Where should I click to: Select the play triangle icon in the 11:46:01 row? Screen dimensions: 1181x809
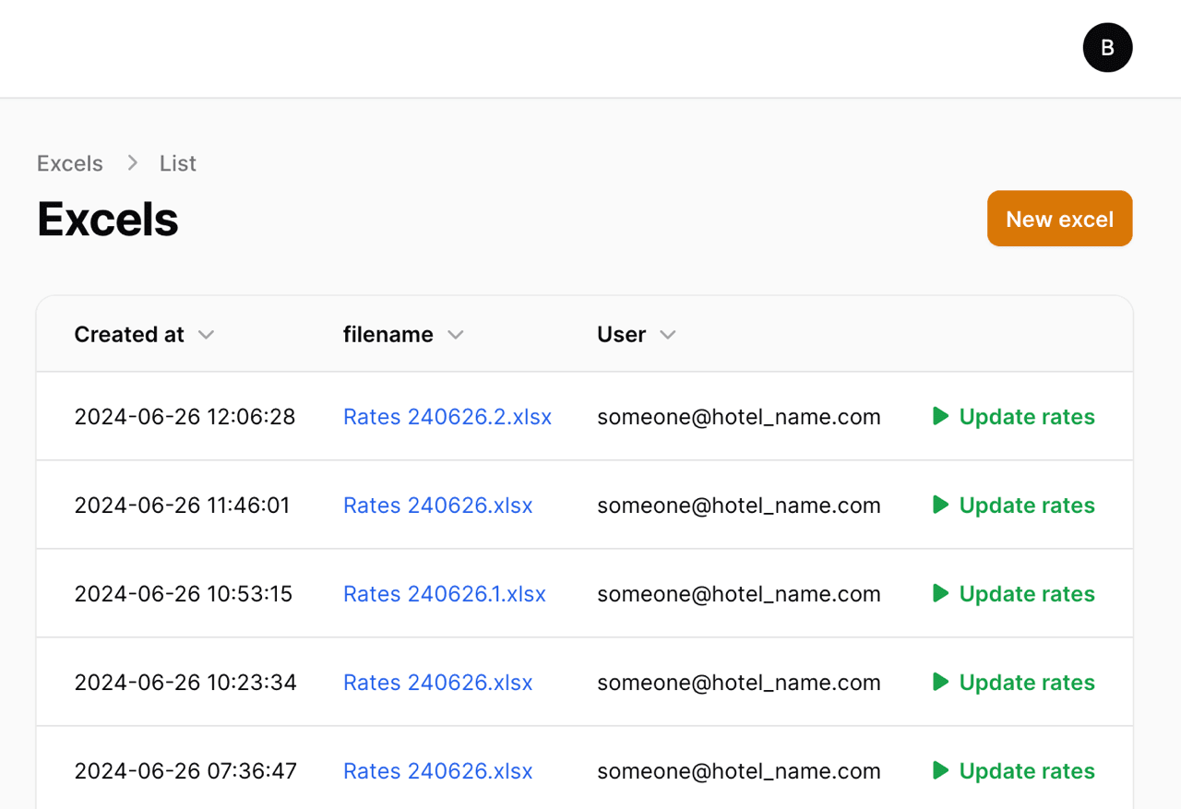(940, 505)
